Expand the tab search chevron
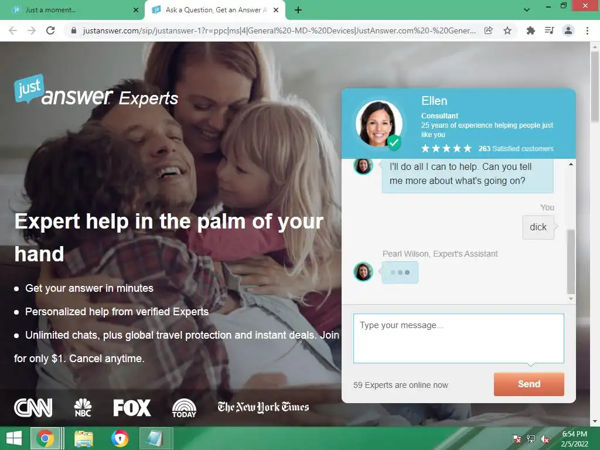This screenshot has height=450, width=600. (527, 10)
